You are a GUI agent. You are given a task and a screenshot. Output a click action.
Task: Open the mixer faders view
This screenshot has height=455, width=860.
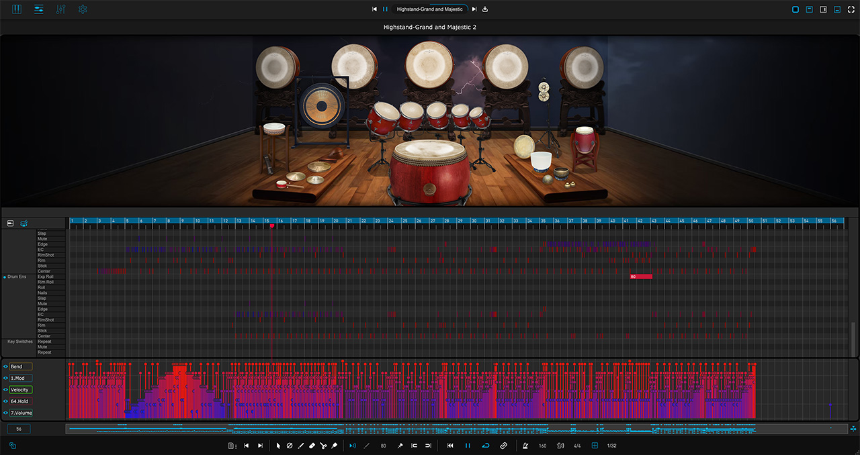pos(60,9)
